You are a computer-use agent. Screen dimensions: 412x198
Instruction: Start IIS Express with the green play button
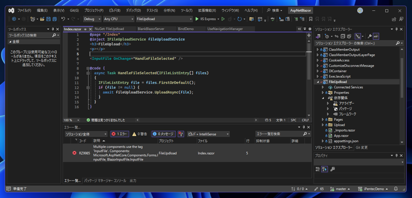pyautogui.click(x=197, y=19)
